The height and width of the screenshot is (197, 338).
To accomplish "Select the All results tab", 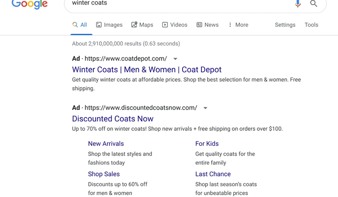I will click(79, 25).
